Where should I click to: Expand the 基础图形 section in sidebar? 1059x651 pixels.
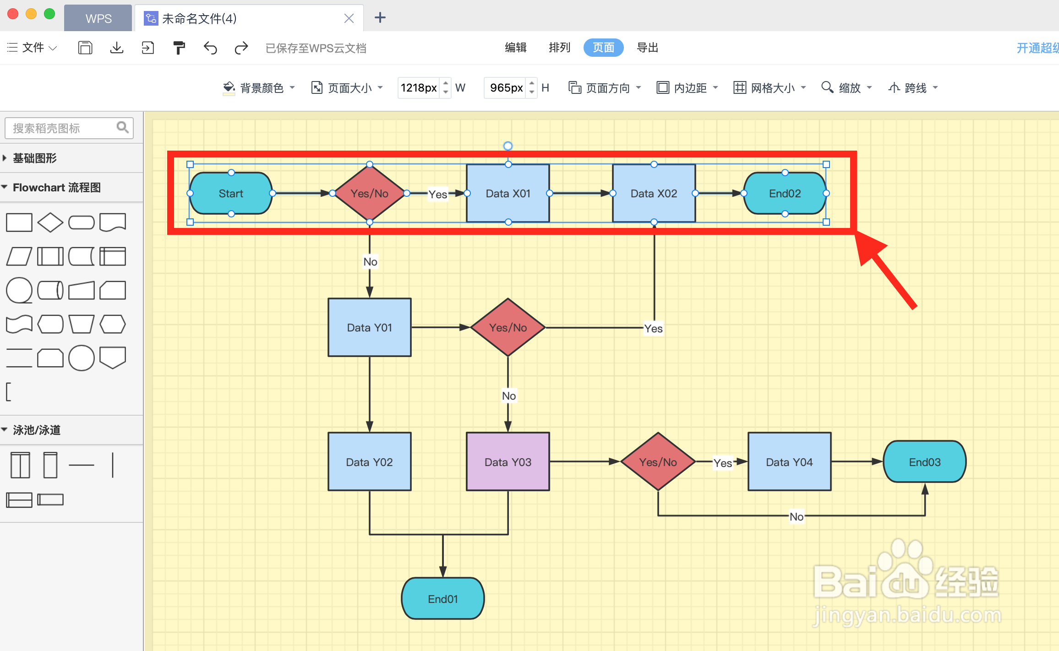tap(34, 158)
